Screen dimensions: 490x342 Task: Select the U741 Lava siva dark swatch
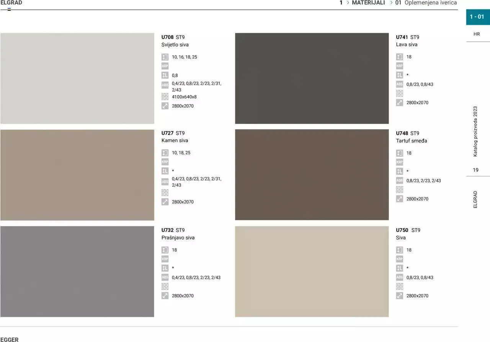312,78
